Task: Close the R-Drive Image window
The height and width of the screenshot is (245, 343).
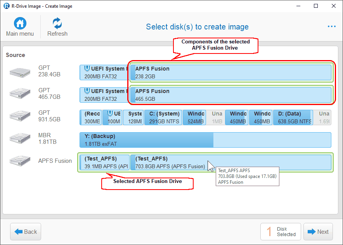Action: (334, 6)
